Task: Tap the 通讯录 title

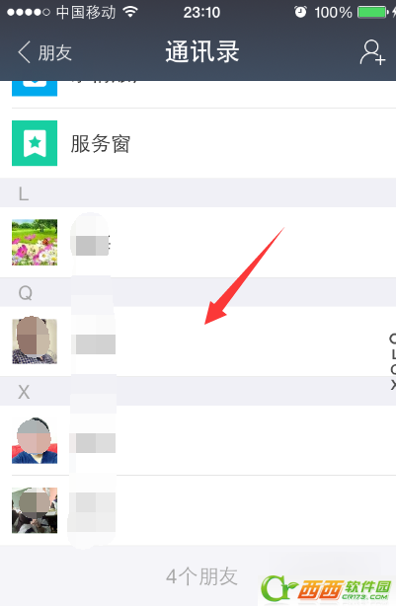Action: tap(202, 51)
